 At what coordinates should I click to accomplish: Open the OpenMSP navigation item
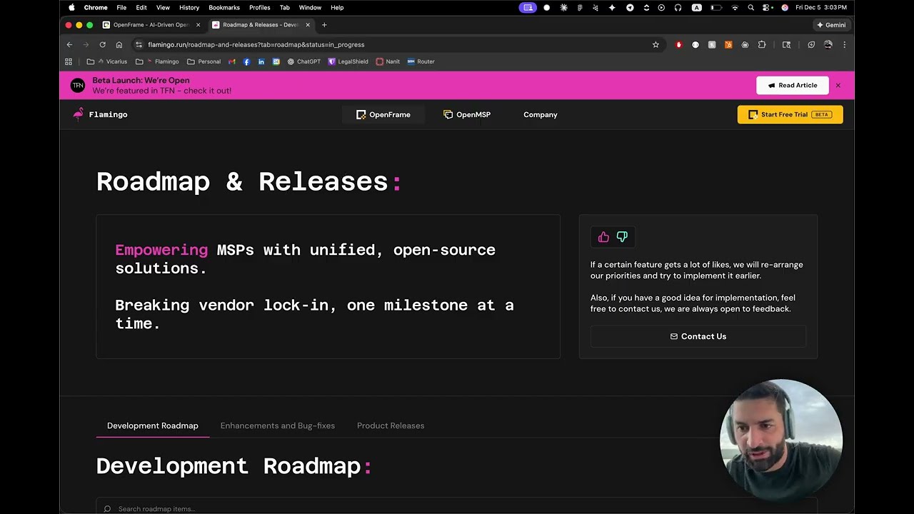click(x=467, y=114)
